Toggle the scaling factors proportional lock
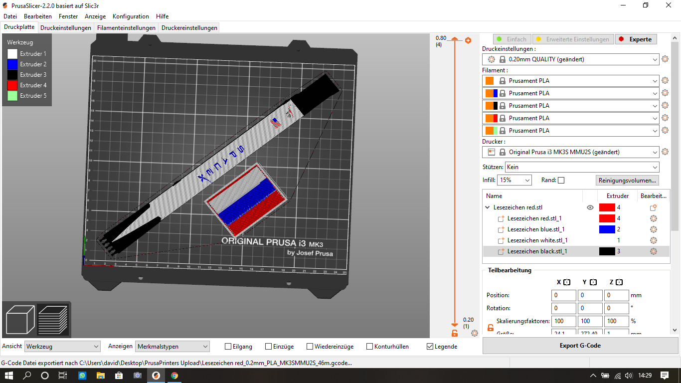This screenshot has height=383, width=681. coord(491,328)
